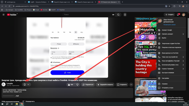Click the Создать button
The height and width of the screenshot is (106, 189).
169,15
